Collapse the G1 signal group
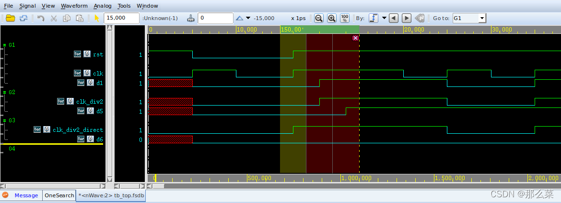 point(5,45)
